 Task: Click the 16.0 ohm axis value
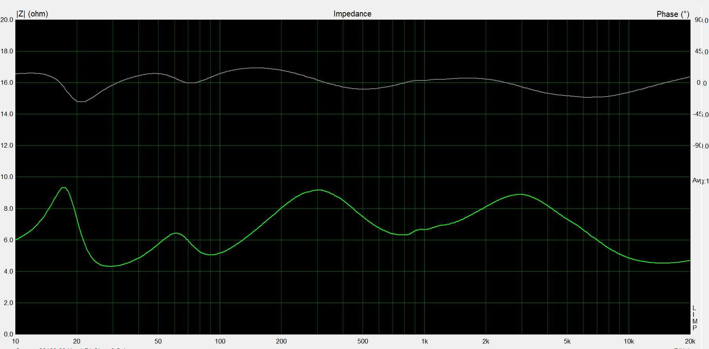[7, 82]
